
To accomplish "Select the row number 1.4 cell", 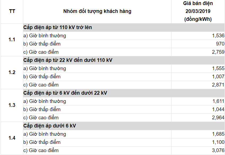I will 12,138.
